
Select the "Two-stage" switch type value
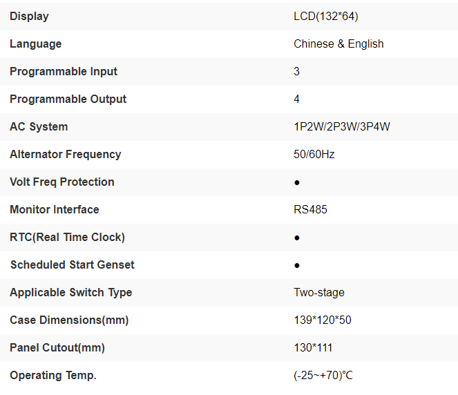[319, 292]
